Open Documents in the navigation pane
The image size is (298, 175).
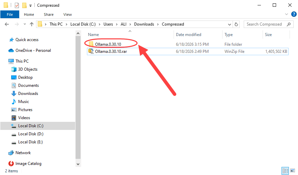pyautogui.click(x=28, y=85)
